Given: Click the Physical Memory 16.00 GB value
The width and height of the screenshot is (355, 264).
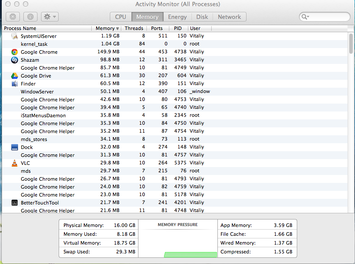Looking at the screenshot, I should click(124, 225).
